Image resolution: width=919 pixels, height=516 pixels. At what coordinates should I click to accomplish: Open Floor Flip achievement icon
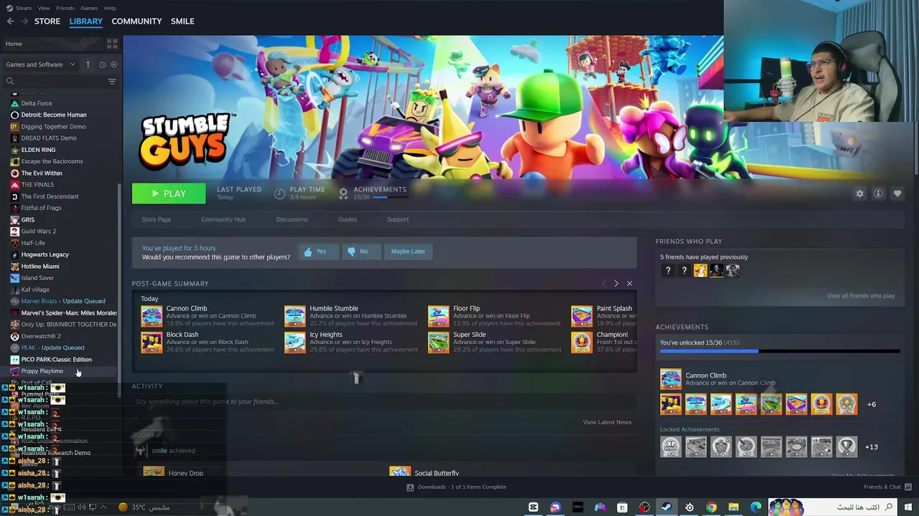(x=438, y=316)
